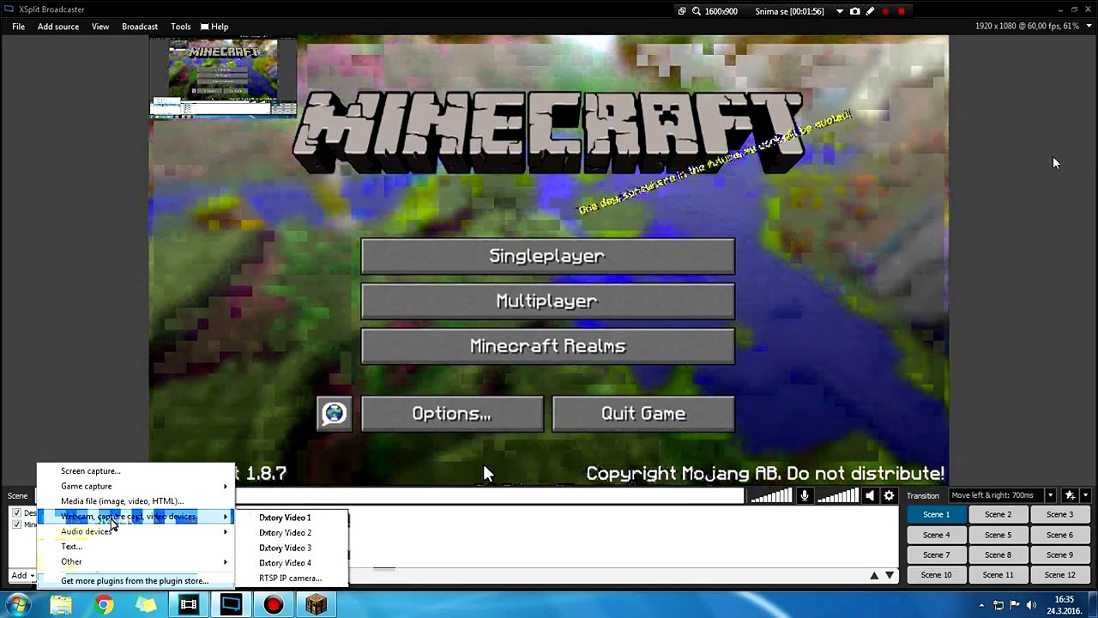
Task: Open the network icon in system tray
Action: 998,605
